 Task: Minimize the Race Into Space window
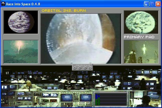tap(146, 4)
